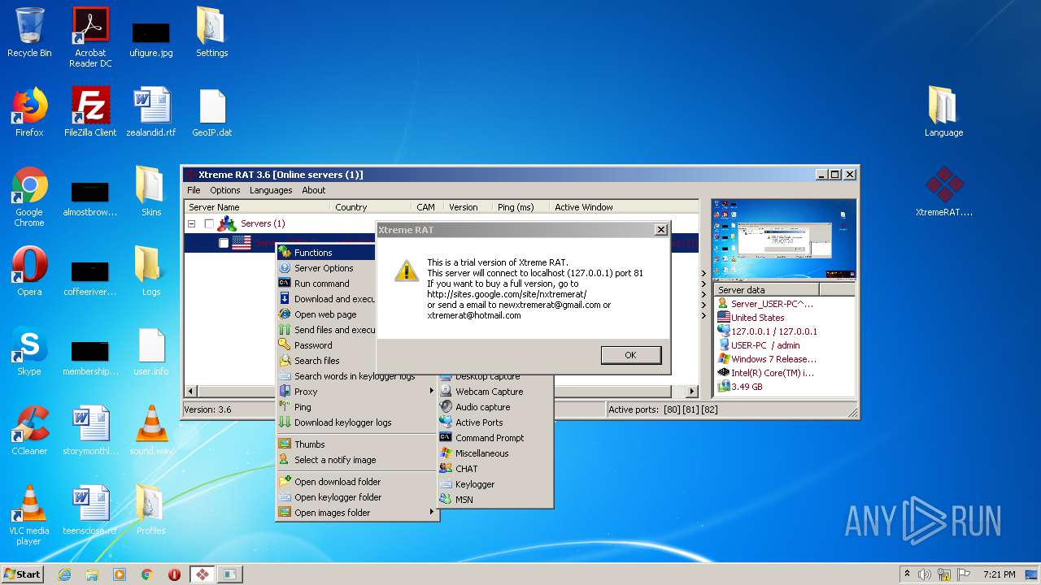1041x585 pixels.
Task: Tick the checkbox beside the US flag server
Action: pos(224,243)
